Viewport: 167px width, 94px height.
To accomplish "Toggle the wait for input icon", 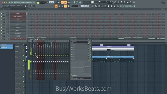I will [59, 2].
